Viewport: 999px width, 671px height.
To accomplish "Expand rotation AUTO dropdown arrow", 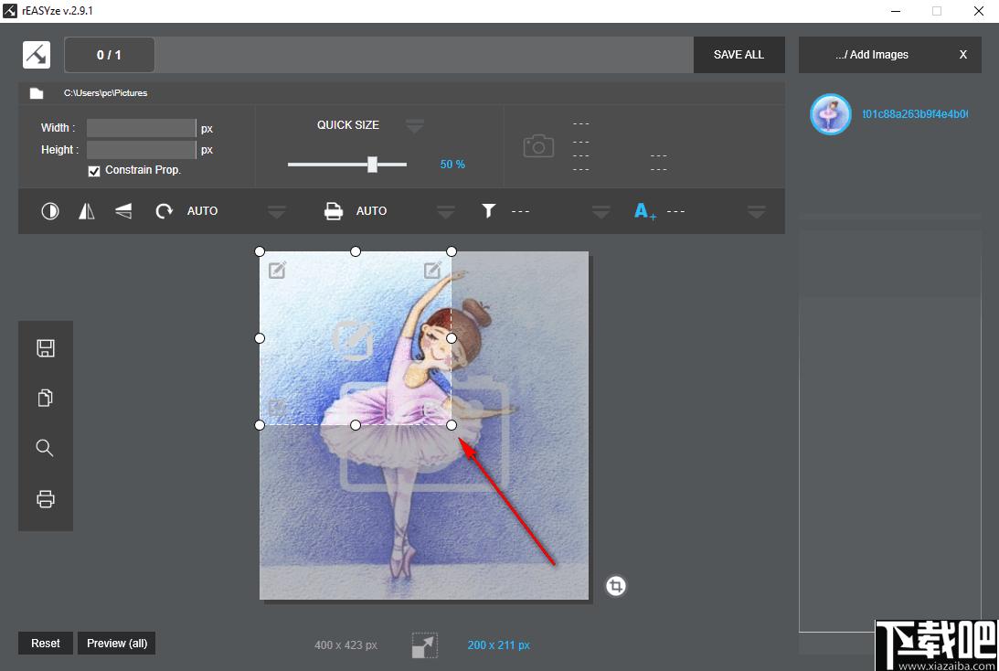I will (x=277, y=211).
